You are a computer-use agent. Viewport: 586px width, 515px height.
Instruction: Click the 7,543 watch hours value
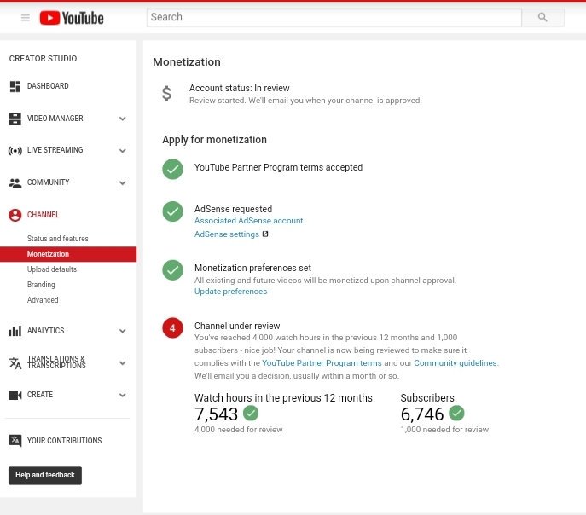click(216, 414)
